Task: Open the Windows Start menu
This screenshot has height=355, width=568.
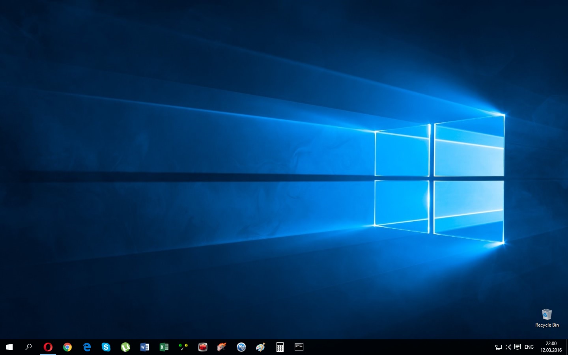Action: (9, 347)
